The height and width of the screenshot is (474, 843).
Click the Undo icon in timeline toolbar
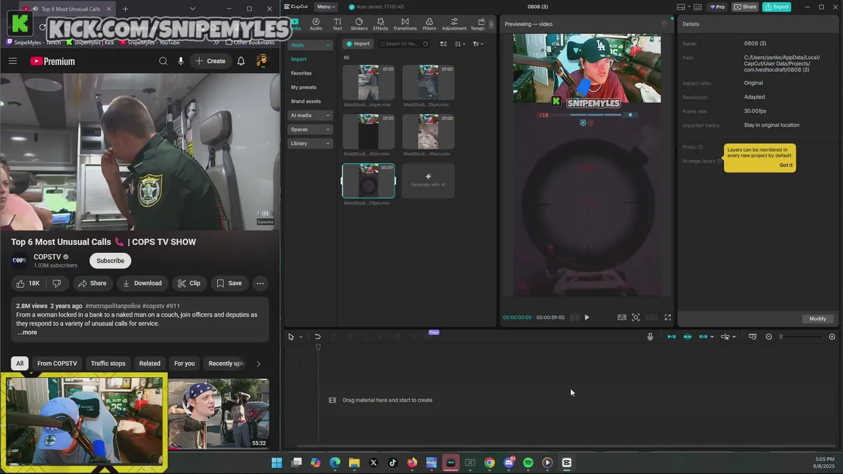point(317,336)
